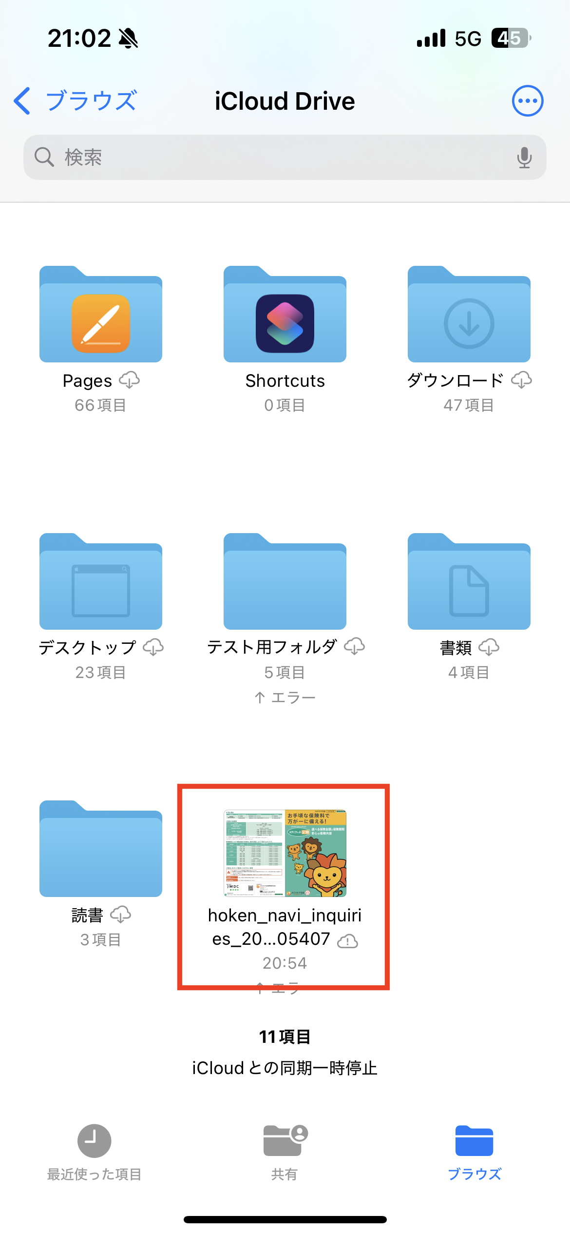Tap the silent mode bell icon
The height and width of the screenshot is (1235, 570).
129,38
